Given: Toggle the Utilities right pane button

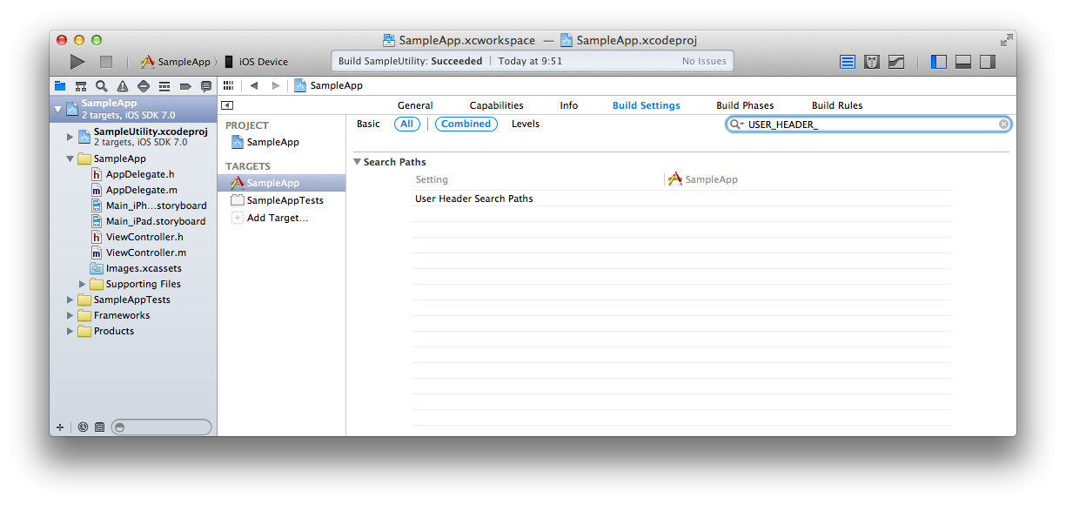Looking at the screenshot, I should point(988,62).
